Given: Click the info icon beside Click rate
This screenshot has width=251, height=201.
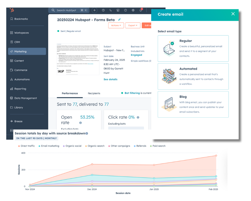Looking at the screenshot, I should tap(138, 117).
